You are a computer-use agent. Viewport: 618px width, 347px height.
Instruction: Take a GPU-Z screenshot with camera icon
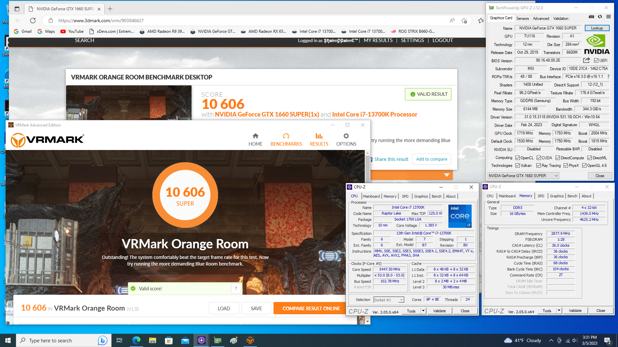coord(591,17)
